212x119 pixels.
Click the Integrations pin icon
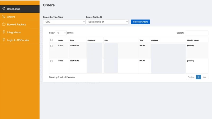(x=4, y=32)
